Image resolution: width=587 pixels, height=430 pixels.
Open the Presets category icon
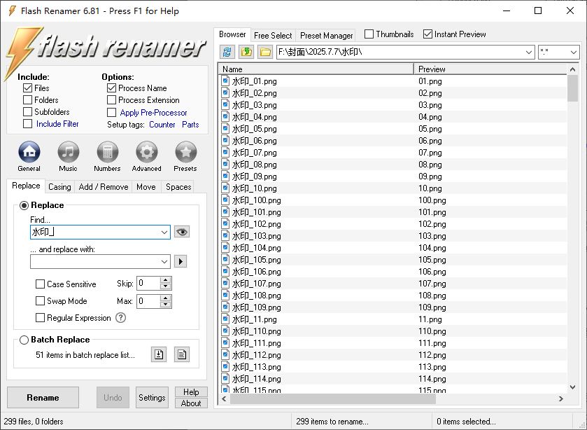point(185,151)
